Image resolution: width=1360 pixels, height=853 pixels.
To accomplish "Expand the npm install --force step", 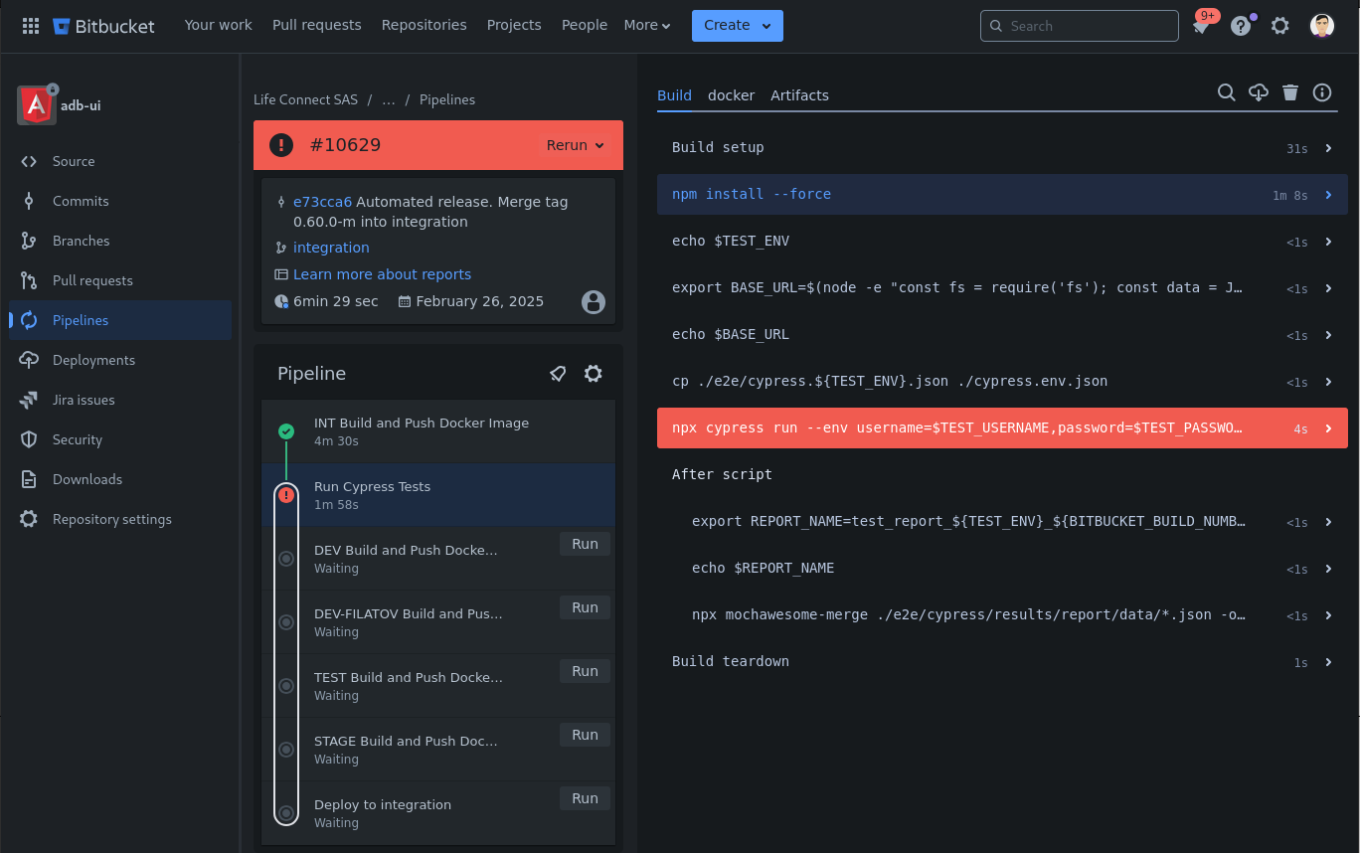I will point(1002,194).
